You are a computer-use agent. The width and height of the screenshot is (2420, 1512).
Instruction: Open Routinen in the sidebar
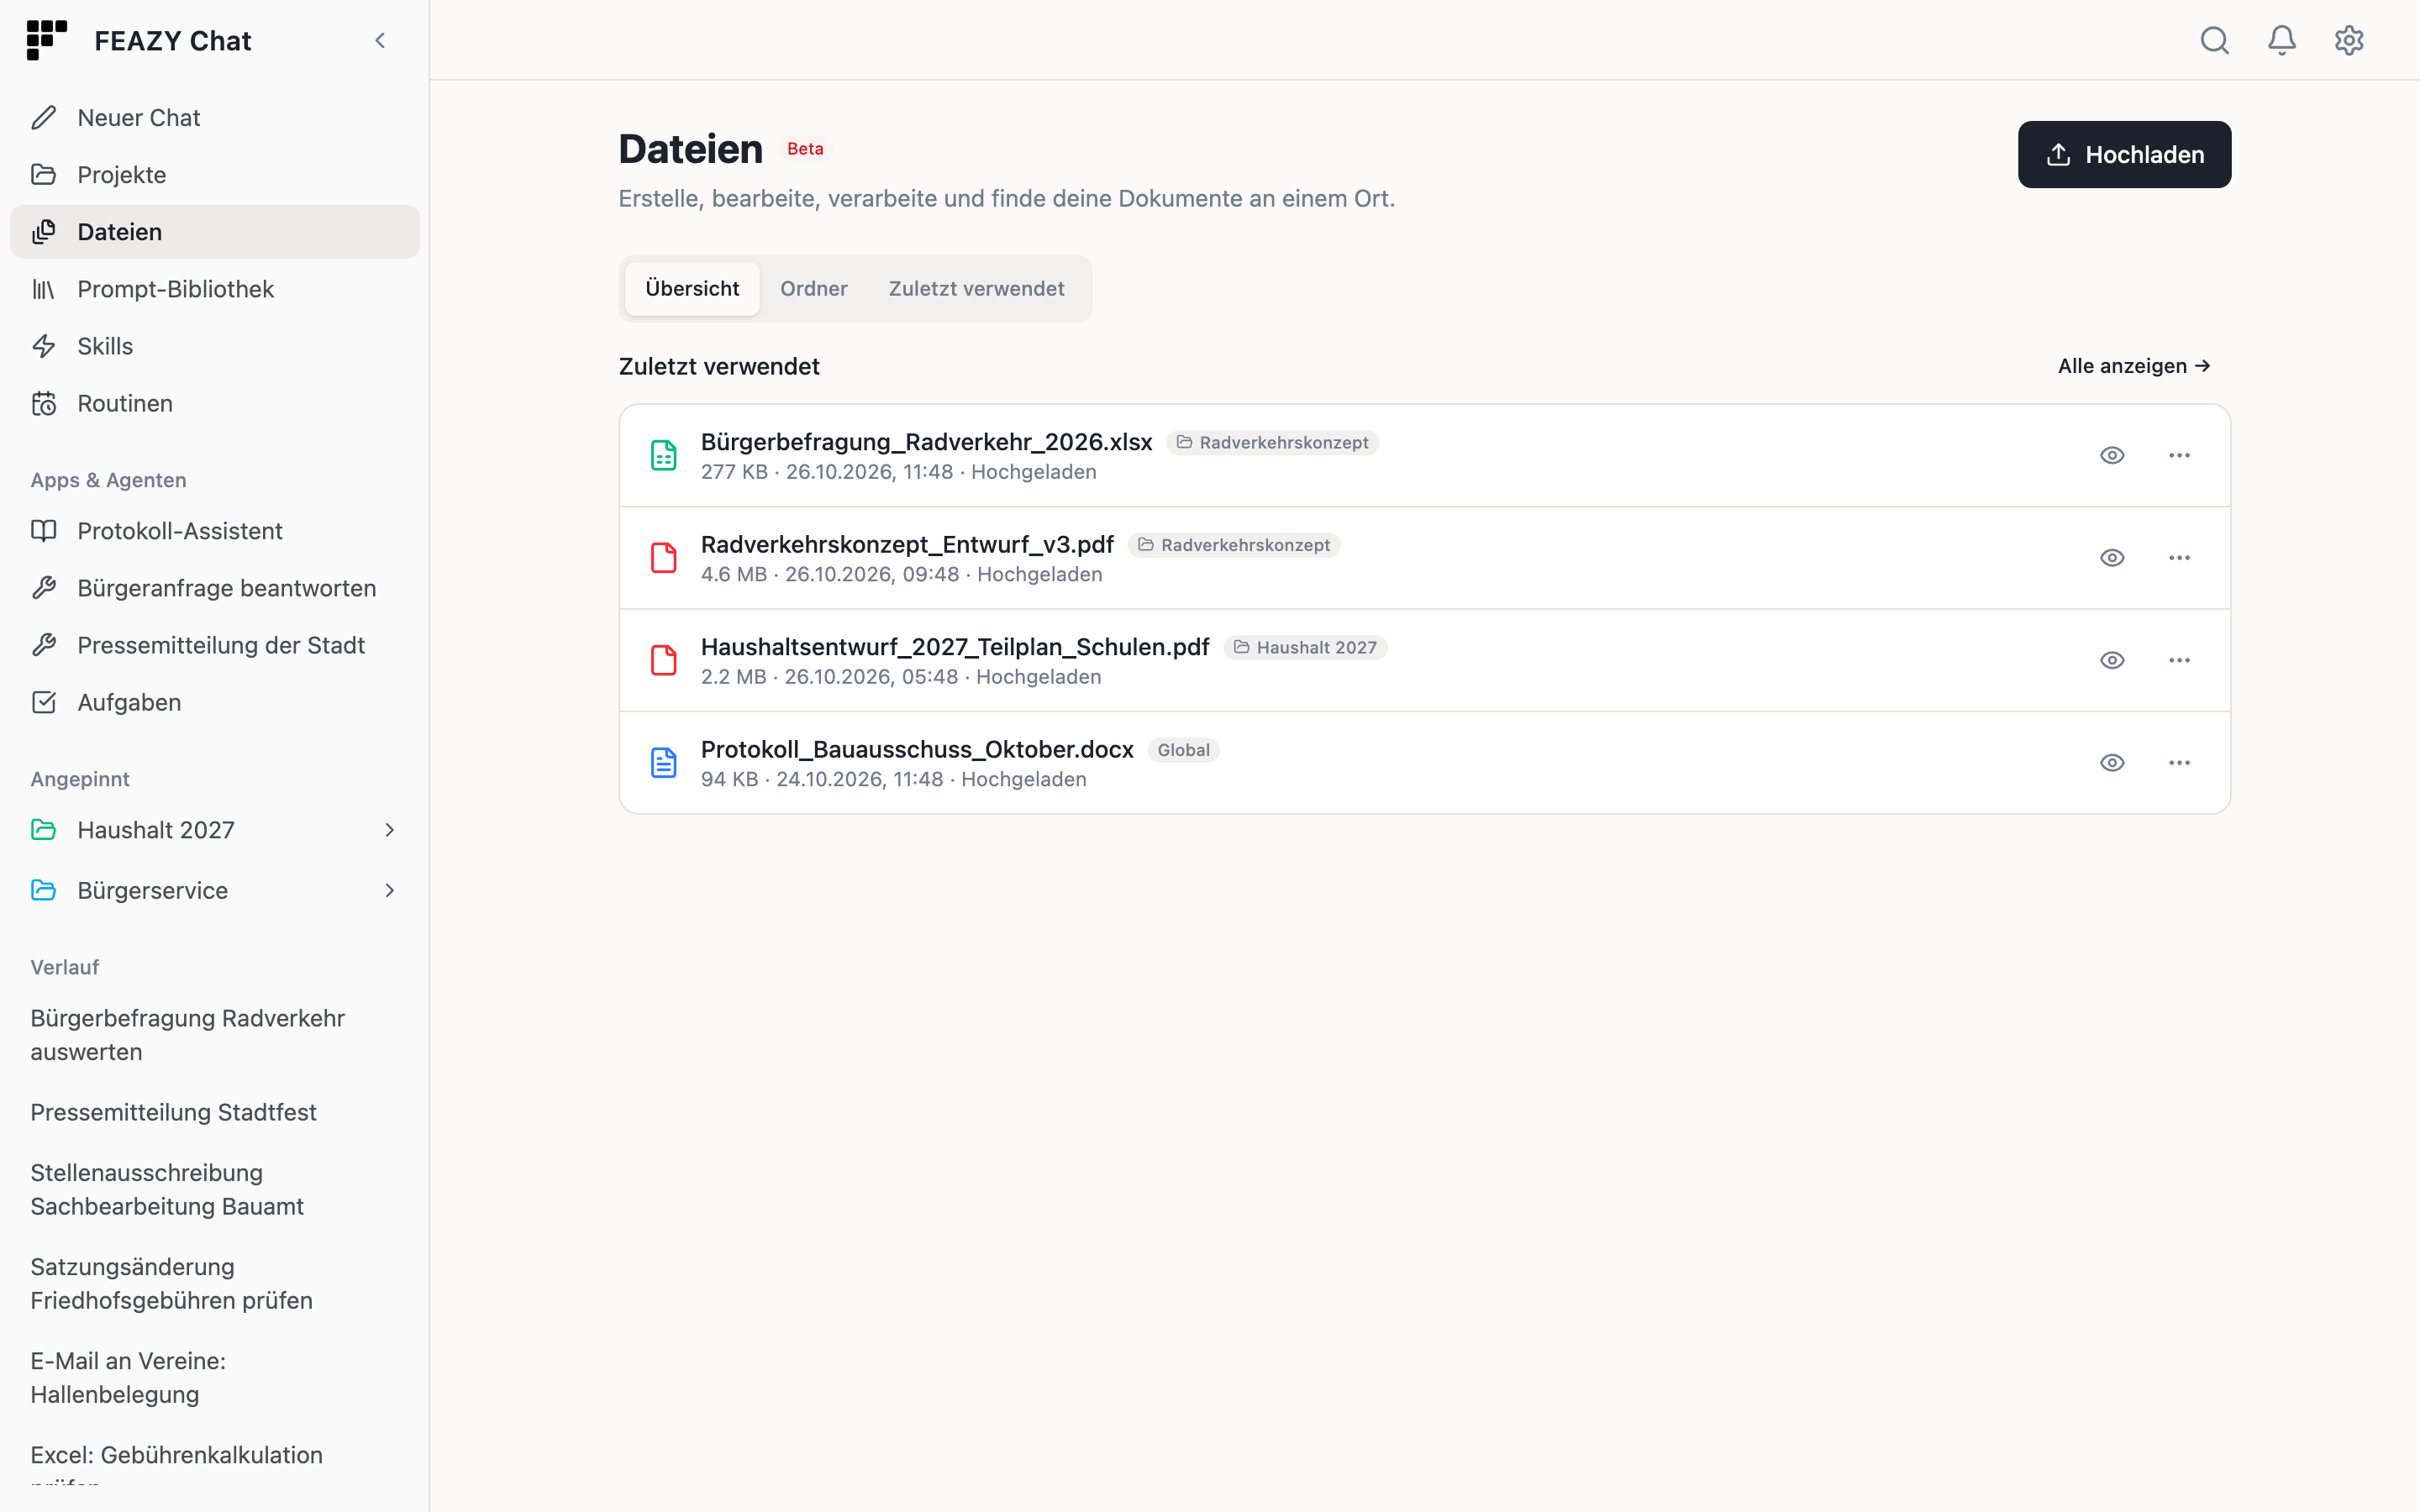pos(215,403)
